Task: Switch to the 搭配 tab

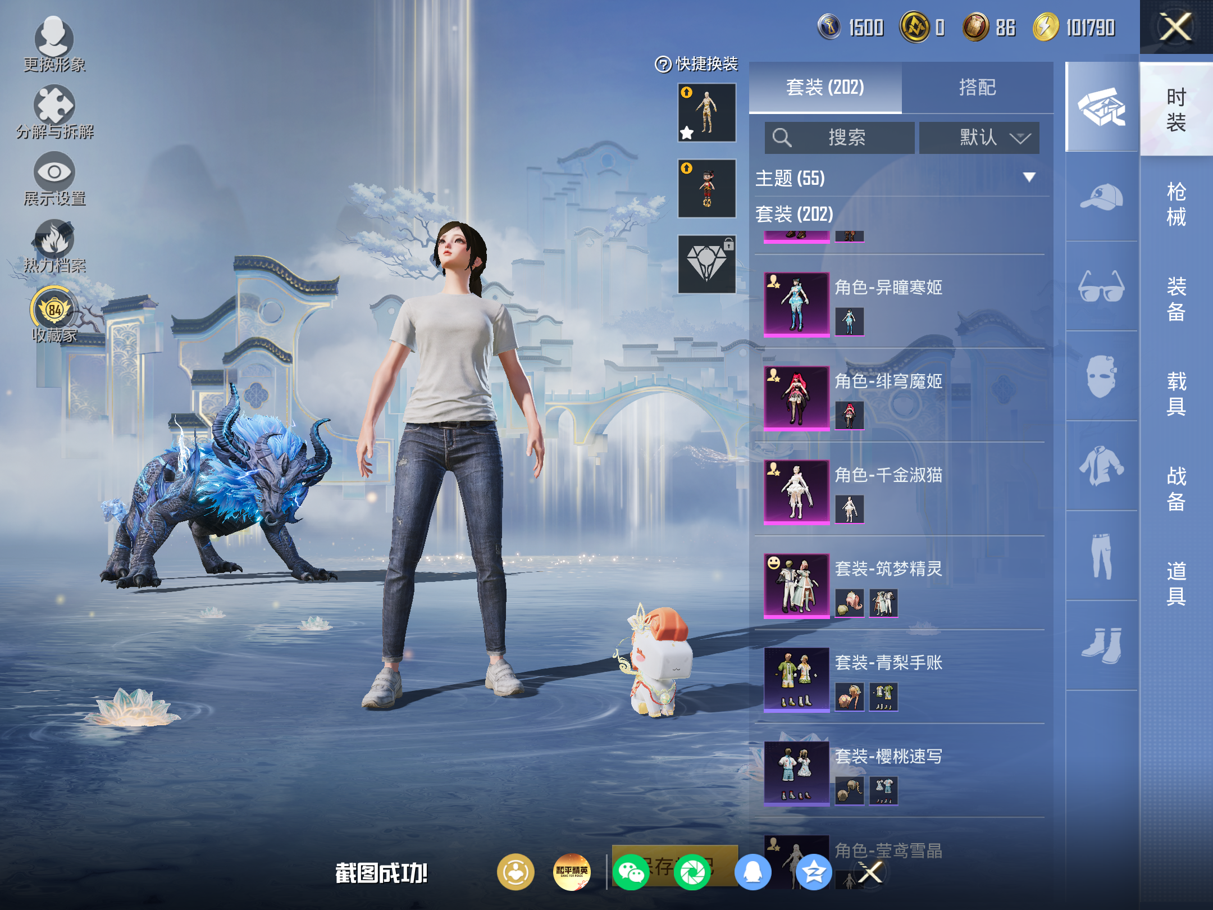Action: [978, 87]
